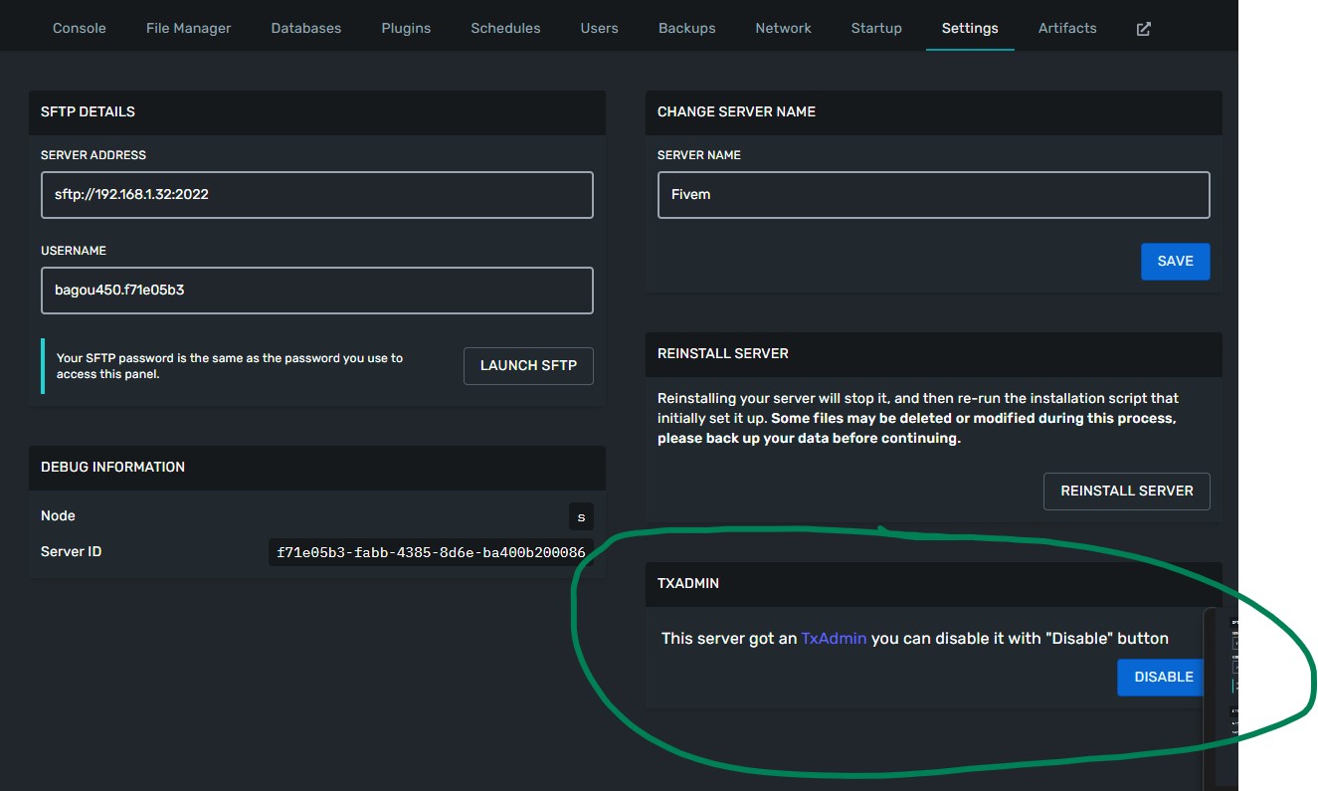Switch to the Backups tab
This screenshot has width=1318, height=791.
(687, 28)
